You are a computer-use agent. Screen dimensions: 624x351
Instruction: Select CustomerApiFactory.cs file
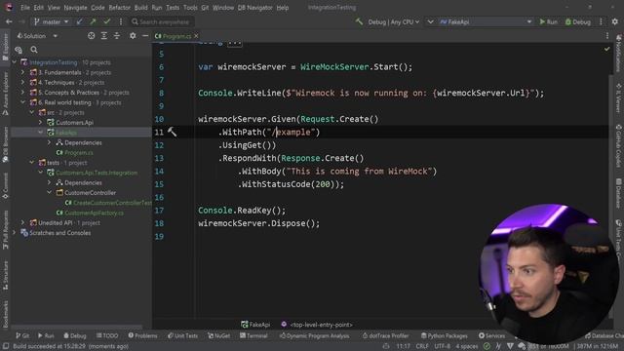pos(94,213)
